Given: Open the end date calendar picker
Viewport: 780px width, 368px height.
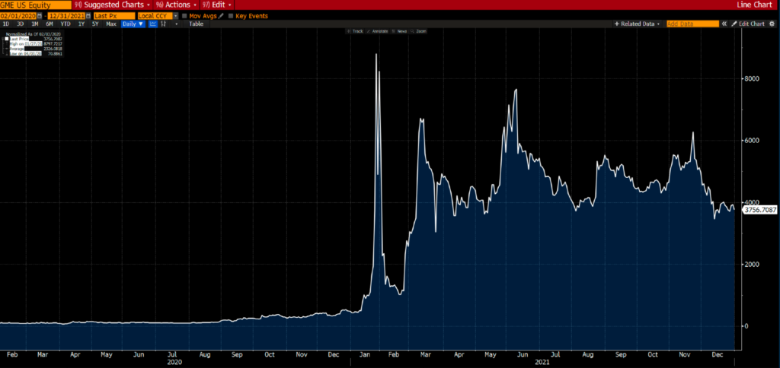Looking at the screenshot, I should click(89, 15).
